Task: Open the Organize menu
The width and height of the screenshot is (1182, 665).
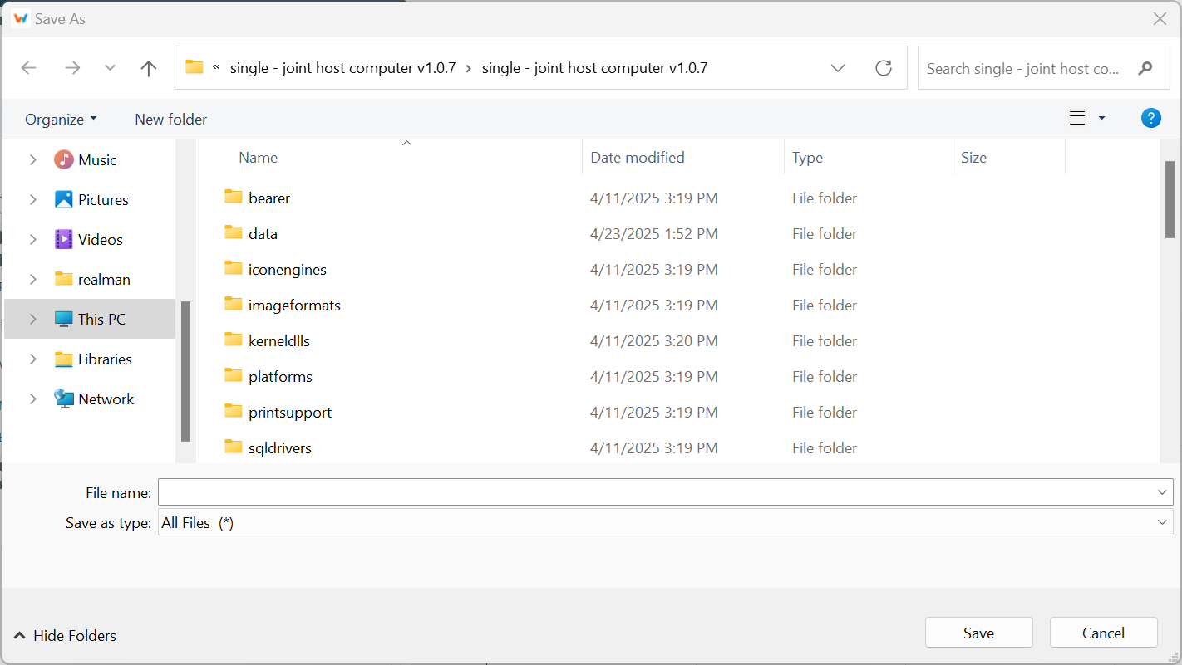Action: [x=61, y=119]
